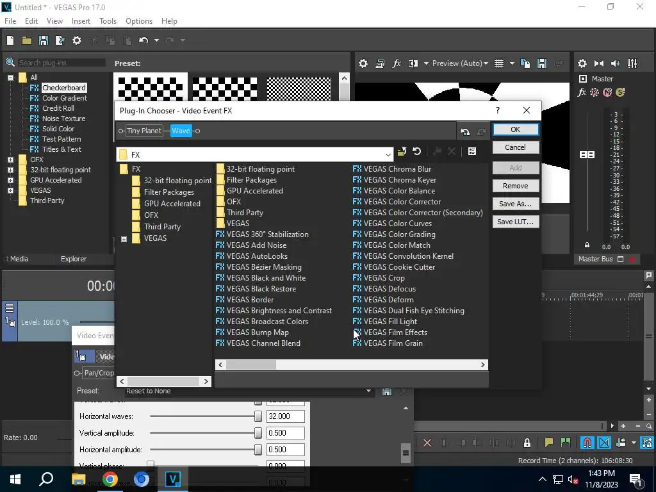The height and width of the screenshot is (492, 656).
Task: Click the overlays grid icon in preview
Action: click(498, 63)
